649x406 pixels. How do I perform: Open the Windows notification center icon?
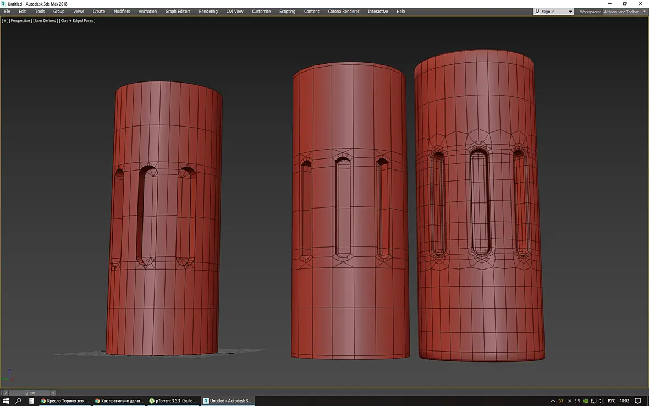(638, 400)
